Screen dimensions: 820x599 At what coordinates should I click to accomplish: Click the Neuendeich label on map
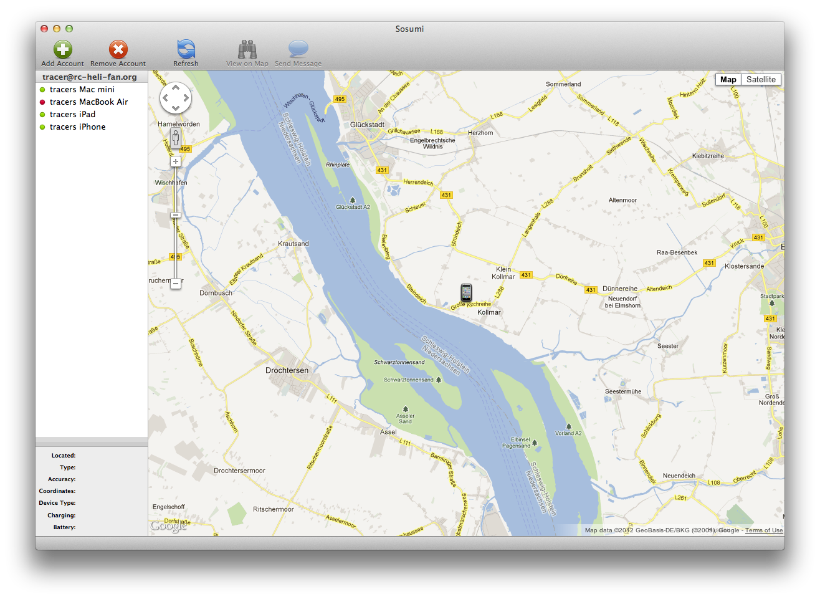(679, 476)
